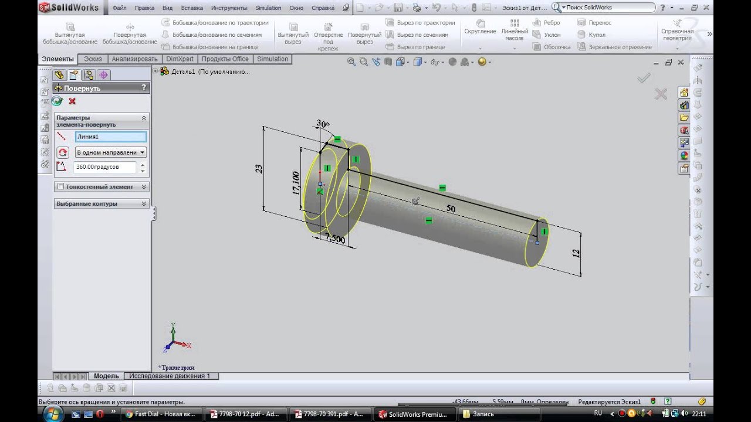Open Display Style cube icon

coord(419,62)
